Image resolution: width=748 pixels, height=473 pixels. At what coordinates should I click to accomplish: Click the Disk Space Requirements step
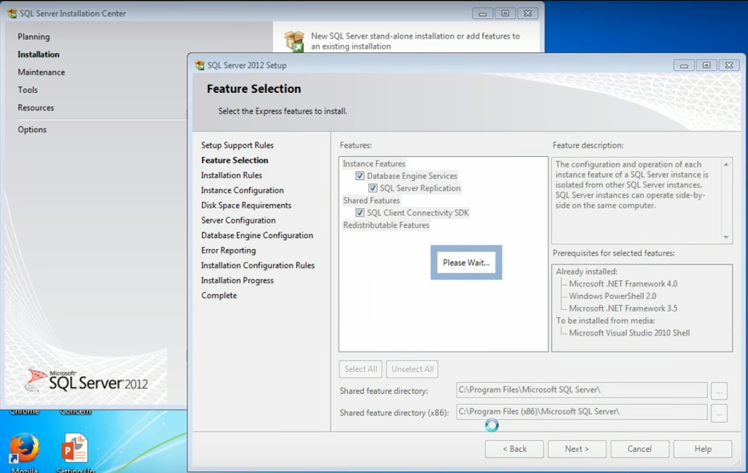coord(246,205)
